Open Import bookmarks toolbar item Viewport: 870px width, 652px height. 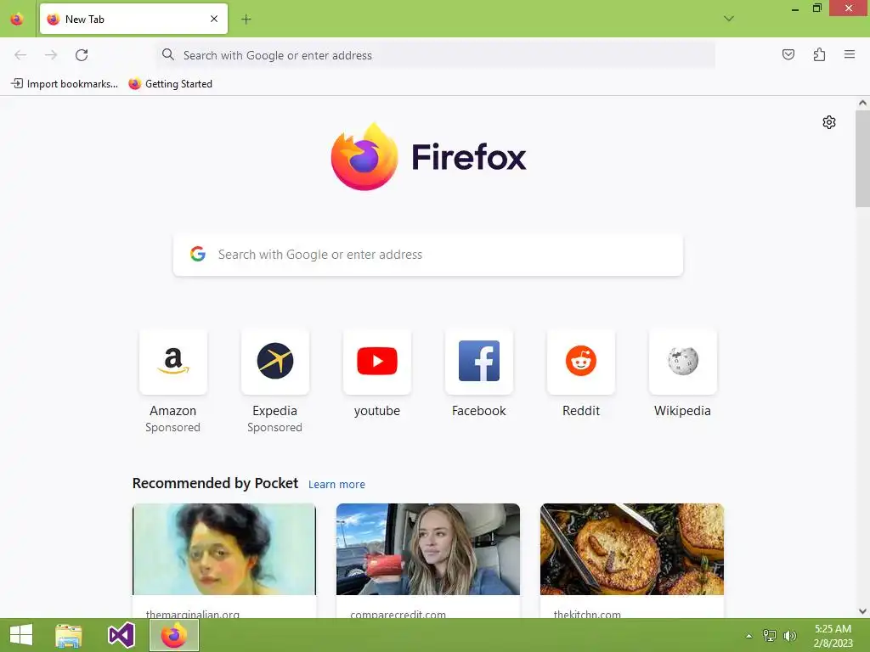coord(65,84)
